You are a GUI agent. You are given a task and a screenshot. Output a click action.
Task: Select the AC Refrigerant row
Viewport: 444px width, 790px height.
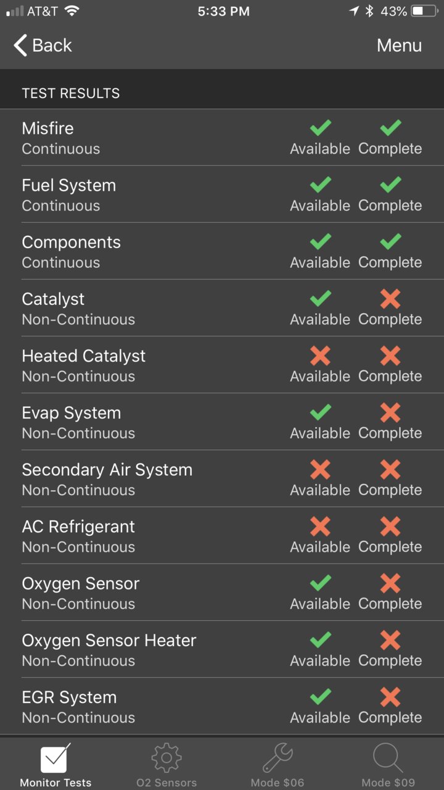(x=222, y=536)
